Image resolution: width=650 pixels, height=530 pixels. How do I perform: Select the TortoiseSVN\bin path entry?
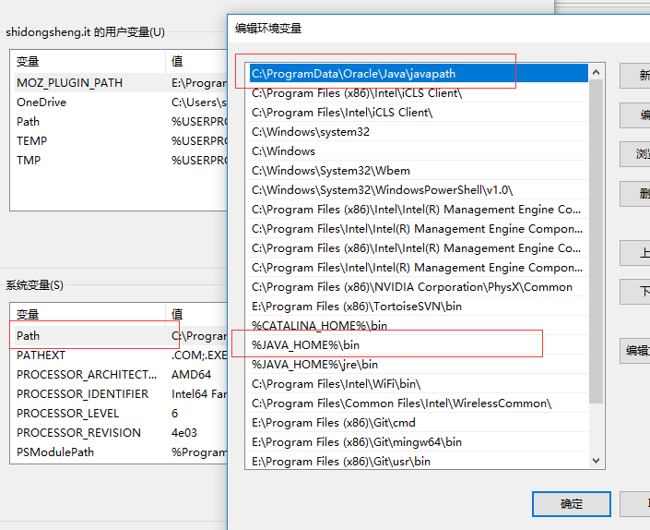(x=418, y=307)
